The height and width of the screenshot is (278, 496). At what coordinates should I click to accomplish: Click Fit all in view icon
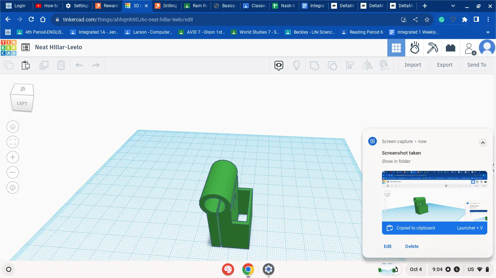13,142
